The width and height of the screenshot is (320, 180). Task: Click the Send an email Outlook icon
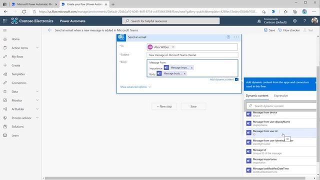121,37
